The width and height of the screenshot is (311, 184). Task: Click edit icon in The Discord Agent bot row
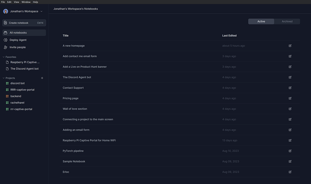(x=290, y=77)
